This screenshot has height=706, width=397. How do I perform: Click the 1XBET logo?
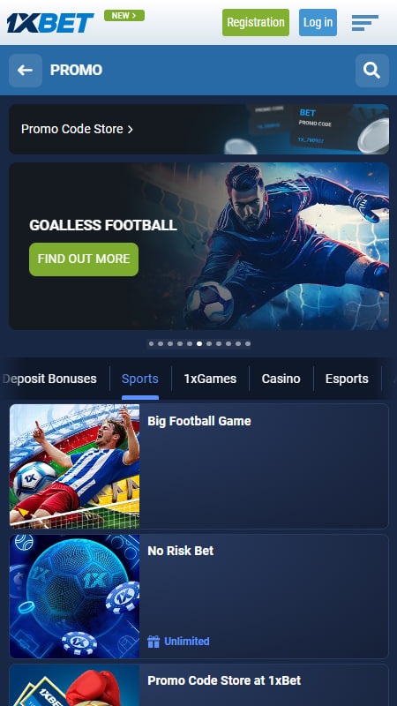point(50,23)
